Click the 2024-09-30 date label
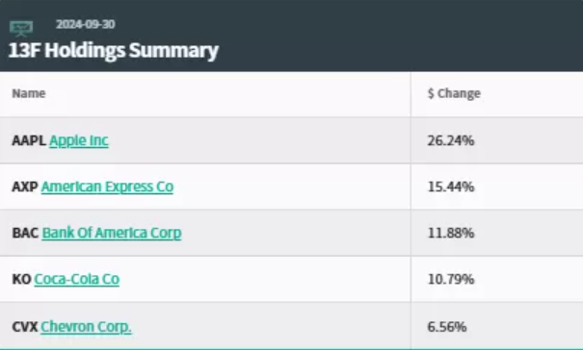The width and height of the screenshot is (583, 350). (86, 24)
